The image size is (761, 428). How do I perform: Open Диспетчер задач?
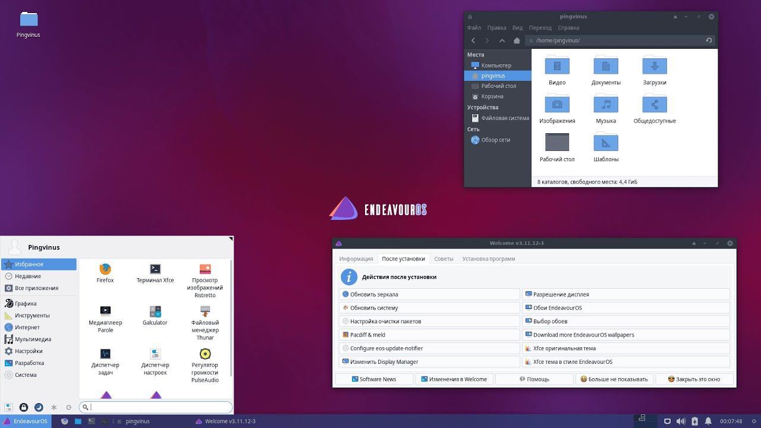pyautogui.click(x=105, y=361)
